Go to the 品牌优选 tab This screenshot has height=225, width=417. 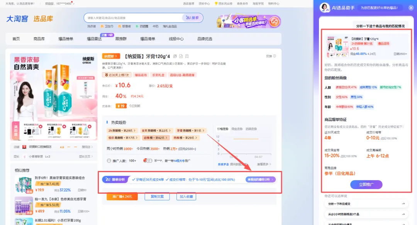[205, 39]
